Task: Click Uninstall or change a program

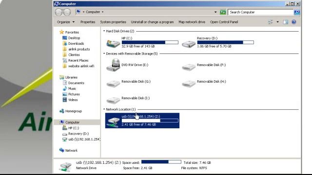Action: tap(152, 22)
